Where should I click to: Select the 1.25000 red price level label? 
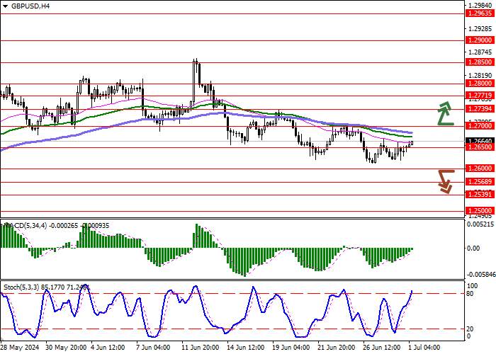click(x=480, y=211)
